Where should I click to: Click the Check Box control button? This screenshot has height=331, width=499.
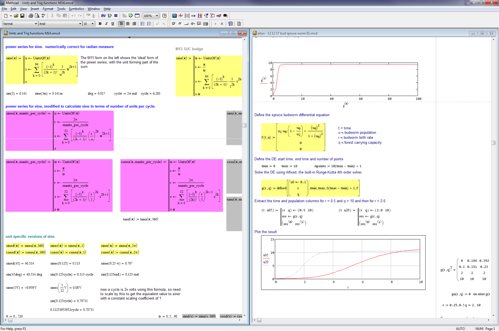(174, 24)
